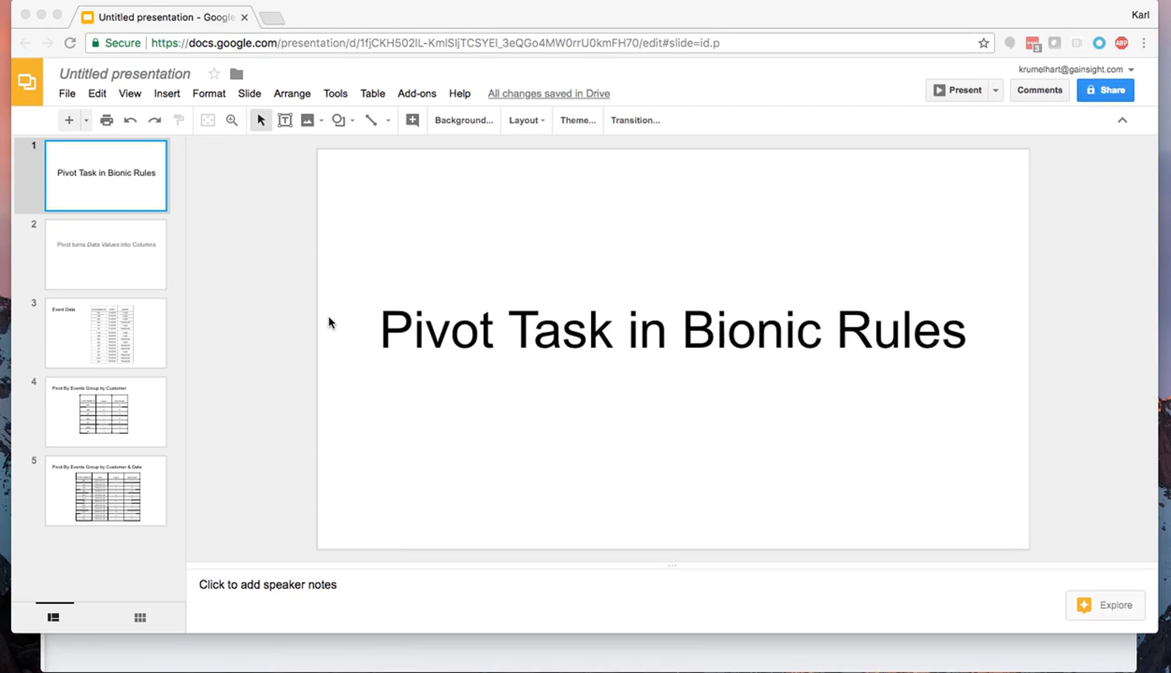Select the shape tool icon

338,120
